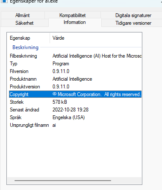Click the horizontal scrollbar thumb

coord(63,181)
